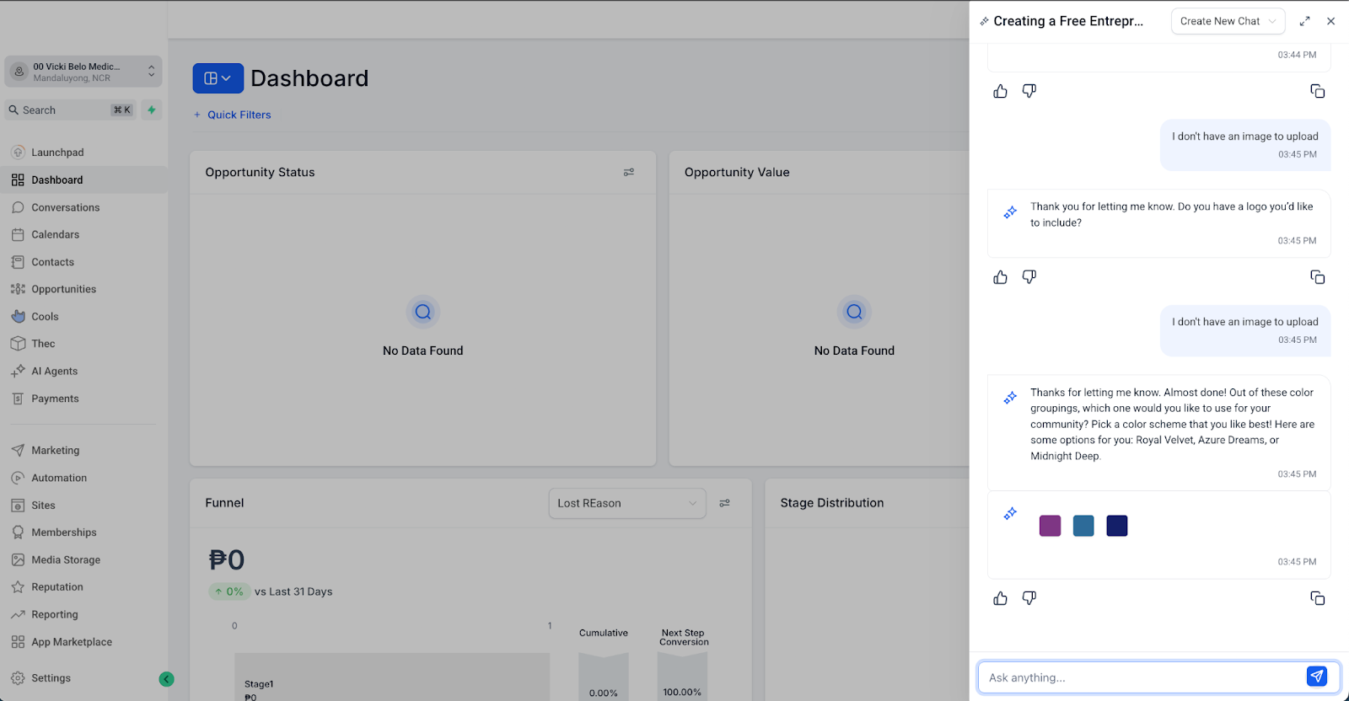This screenshot has height=701, width=1349.
Task: Click the Cools hand icon
Action: tap(18, 317)
